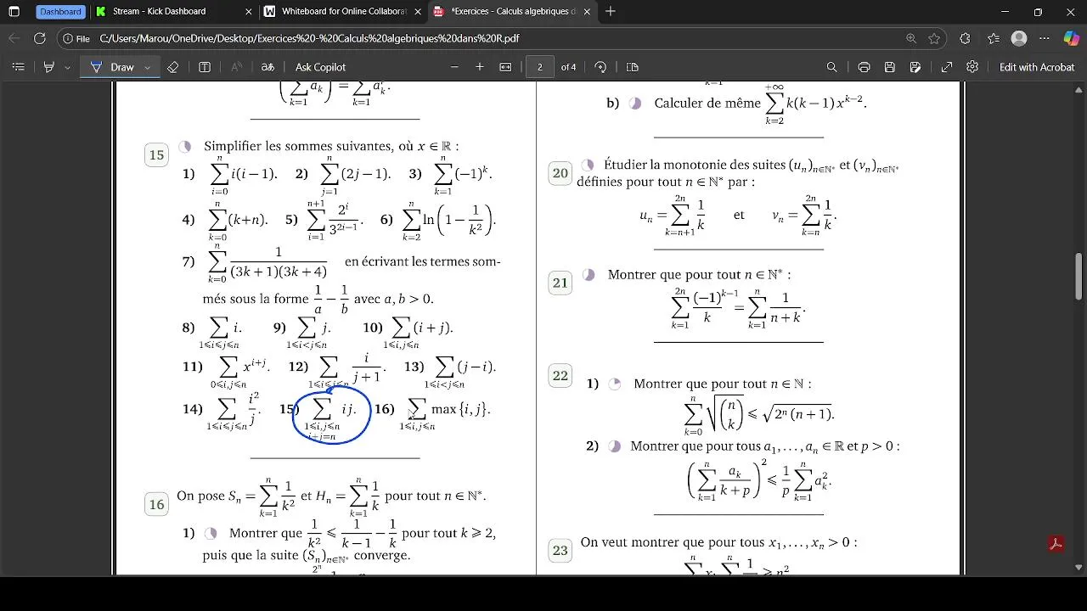This screenshot has height=611, width=1087.
Task: Click the vertical scrollbar thumb
Action: coord(1080,276)
